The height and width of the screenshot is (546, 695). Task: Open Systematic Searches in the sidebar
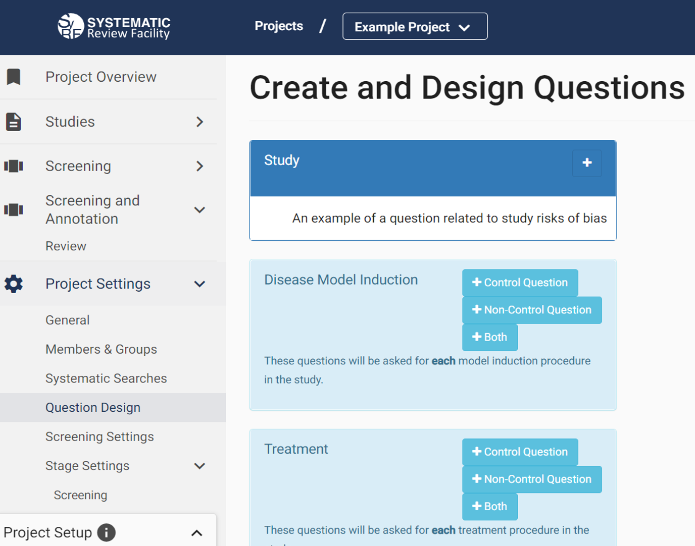[x=106, y=378]
